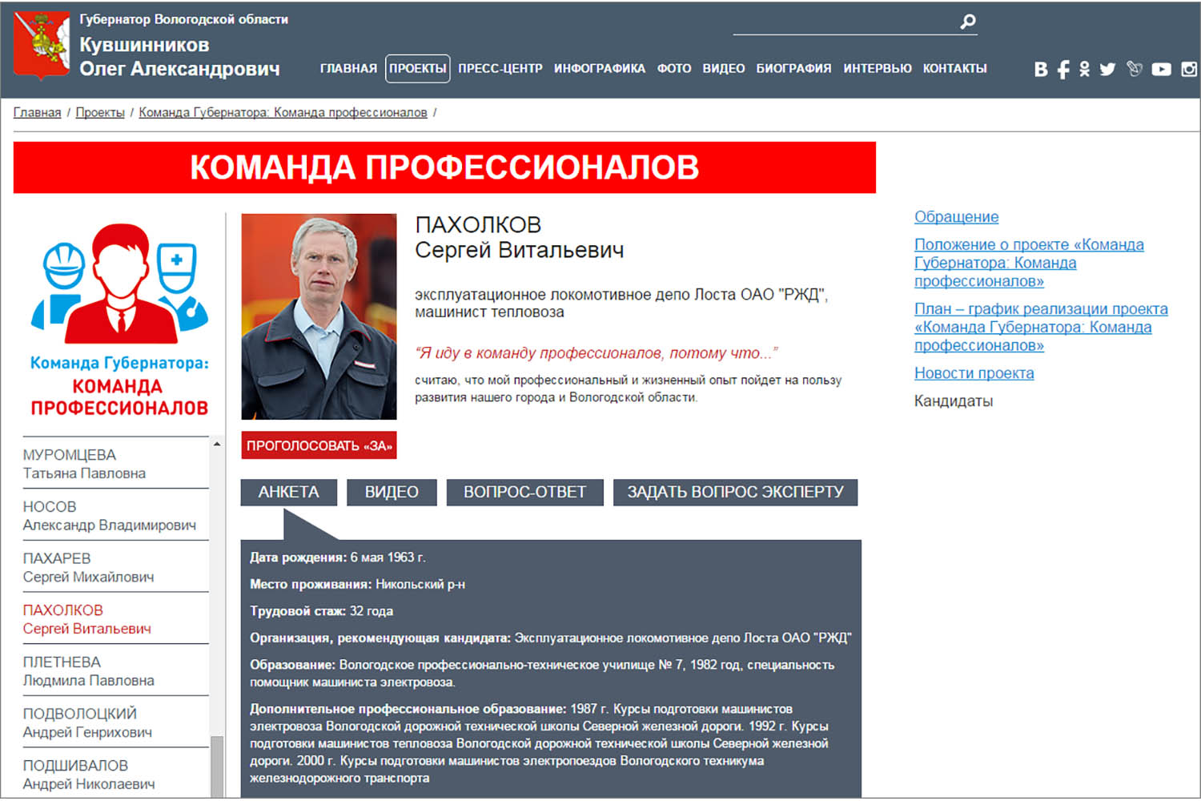Open the VKontakte social page icon
Image resolution: width=1201 pixels, height=801 pixels.
pyautogui.click(x=1040, y=70)
